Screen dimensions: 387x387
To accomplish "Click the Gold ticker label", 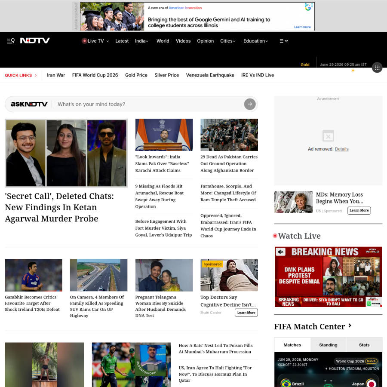I will (x=305, y=64).
